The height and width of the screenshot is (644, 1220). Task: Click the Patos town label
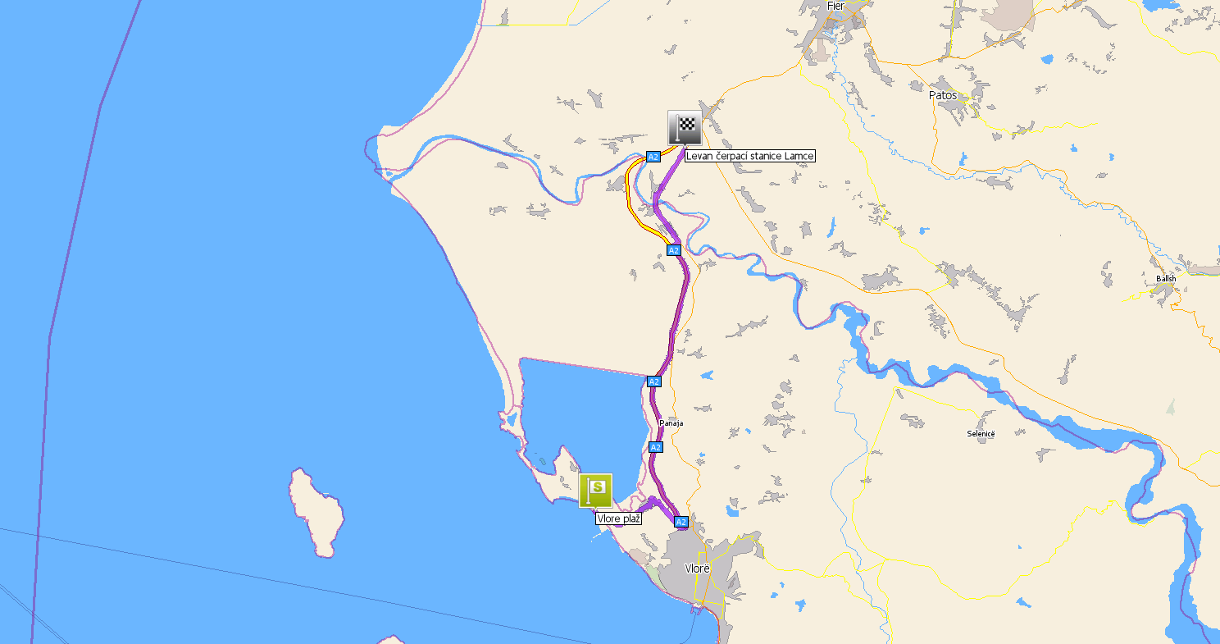[943, 95]
